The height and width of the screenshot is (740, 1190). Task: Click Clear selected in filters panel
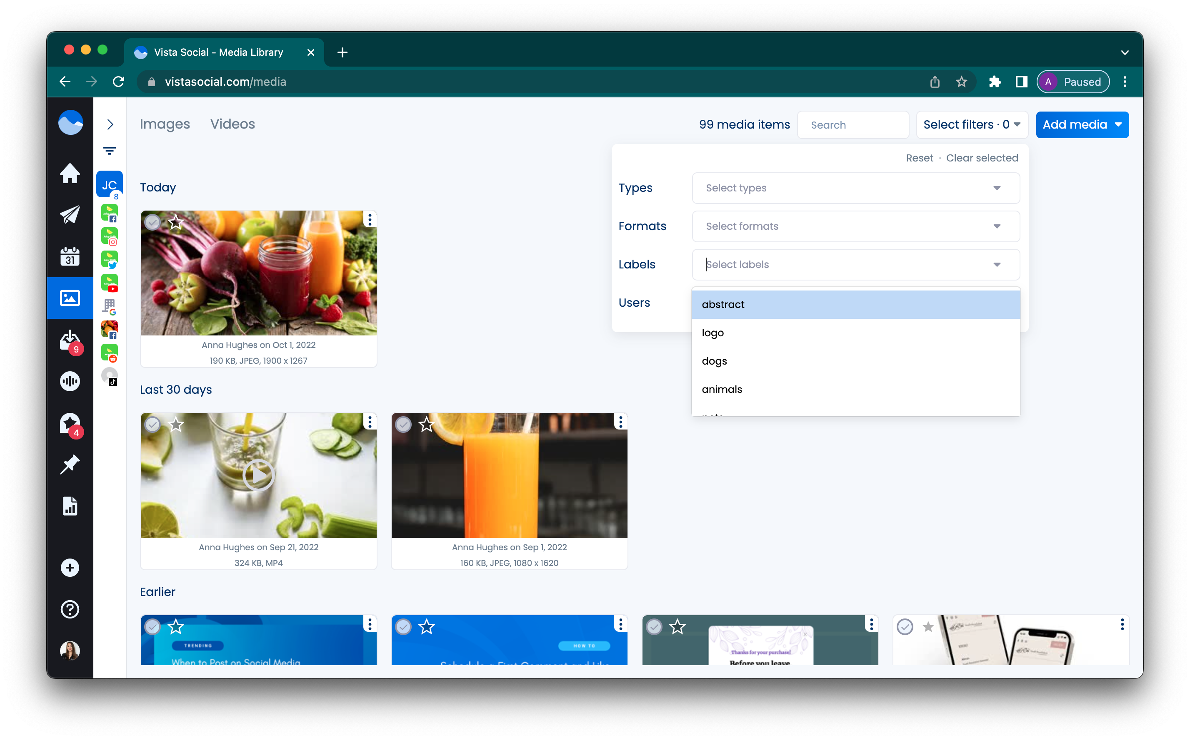point(982,158)
